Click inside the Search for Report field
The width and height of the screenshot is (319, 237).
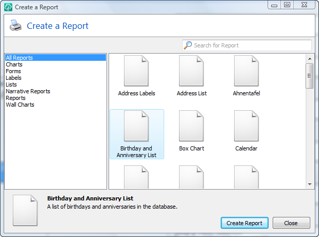[247, 45]
